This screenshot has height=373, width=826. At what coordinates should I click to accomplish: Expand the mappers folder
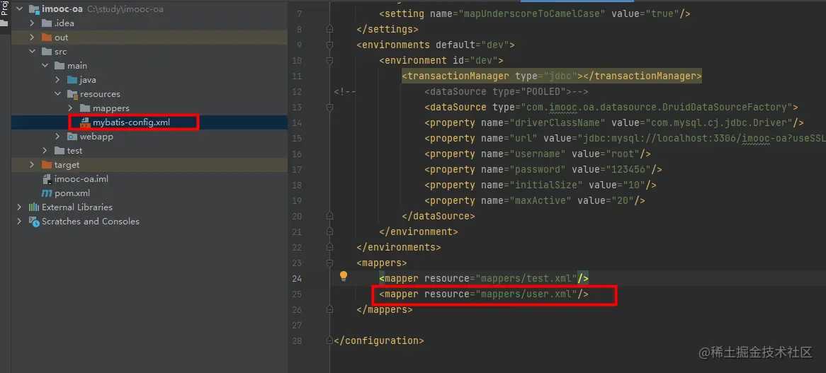click(x=71, y=108)
